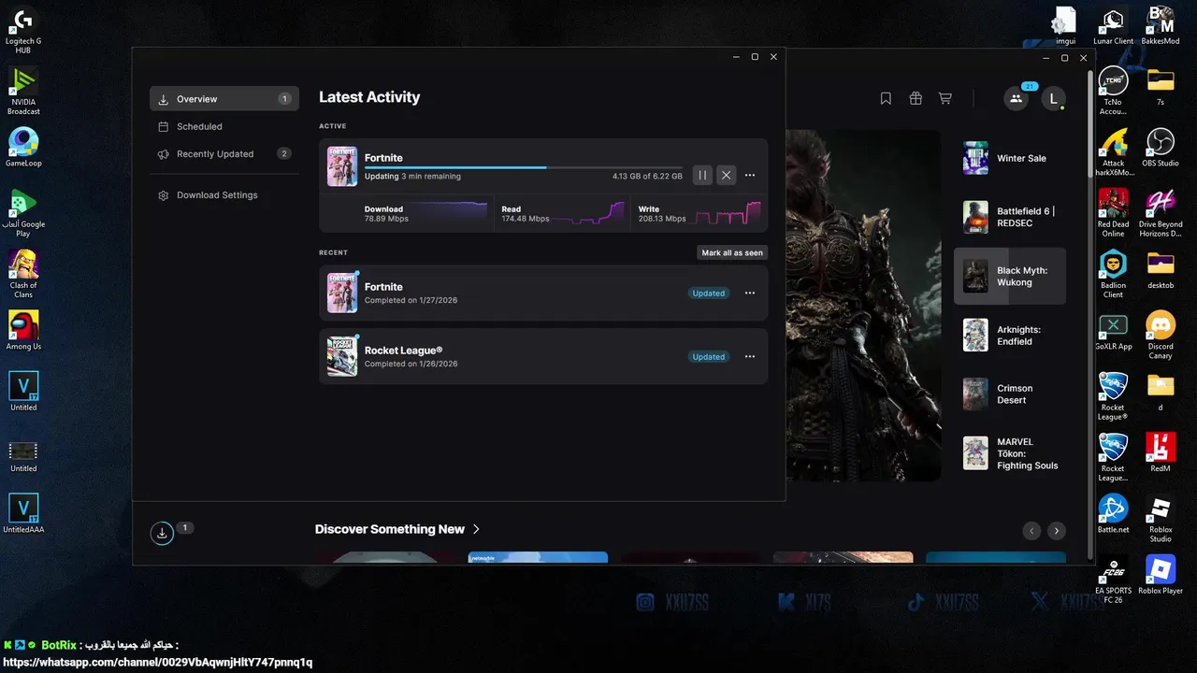Open OBS Studio desktop icon
Viewport: 1197px width, 673px height.
(1161, 148)
